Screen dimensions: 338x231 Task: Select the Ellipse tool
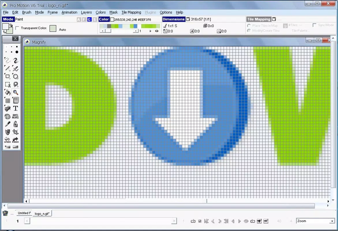[x=16, y=77]
